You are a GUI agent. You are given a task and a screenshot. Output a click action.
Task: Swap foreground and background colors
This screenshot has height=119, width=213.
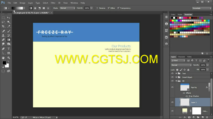tap(8, 61)
